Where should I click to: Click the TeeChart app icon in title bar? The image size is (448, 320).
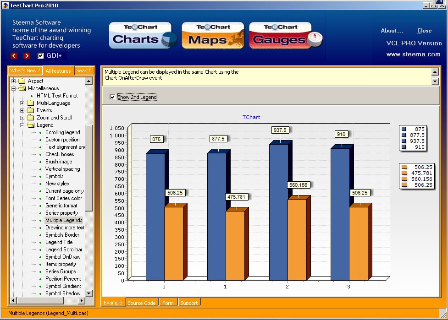[x=5, y=5]
